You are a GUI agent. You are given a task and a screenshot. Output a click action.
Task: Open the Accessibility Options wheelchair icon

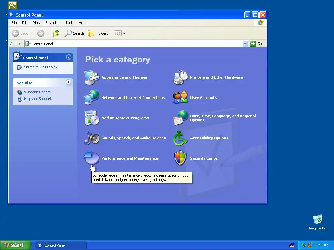click(180, 138)
